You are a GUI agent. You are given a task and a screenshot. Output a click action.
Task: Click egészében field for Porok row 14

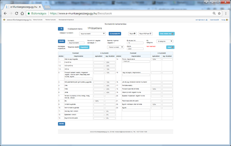156,59
